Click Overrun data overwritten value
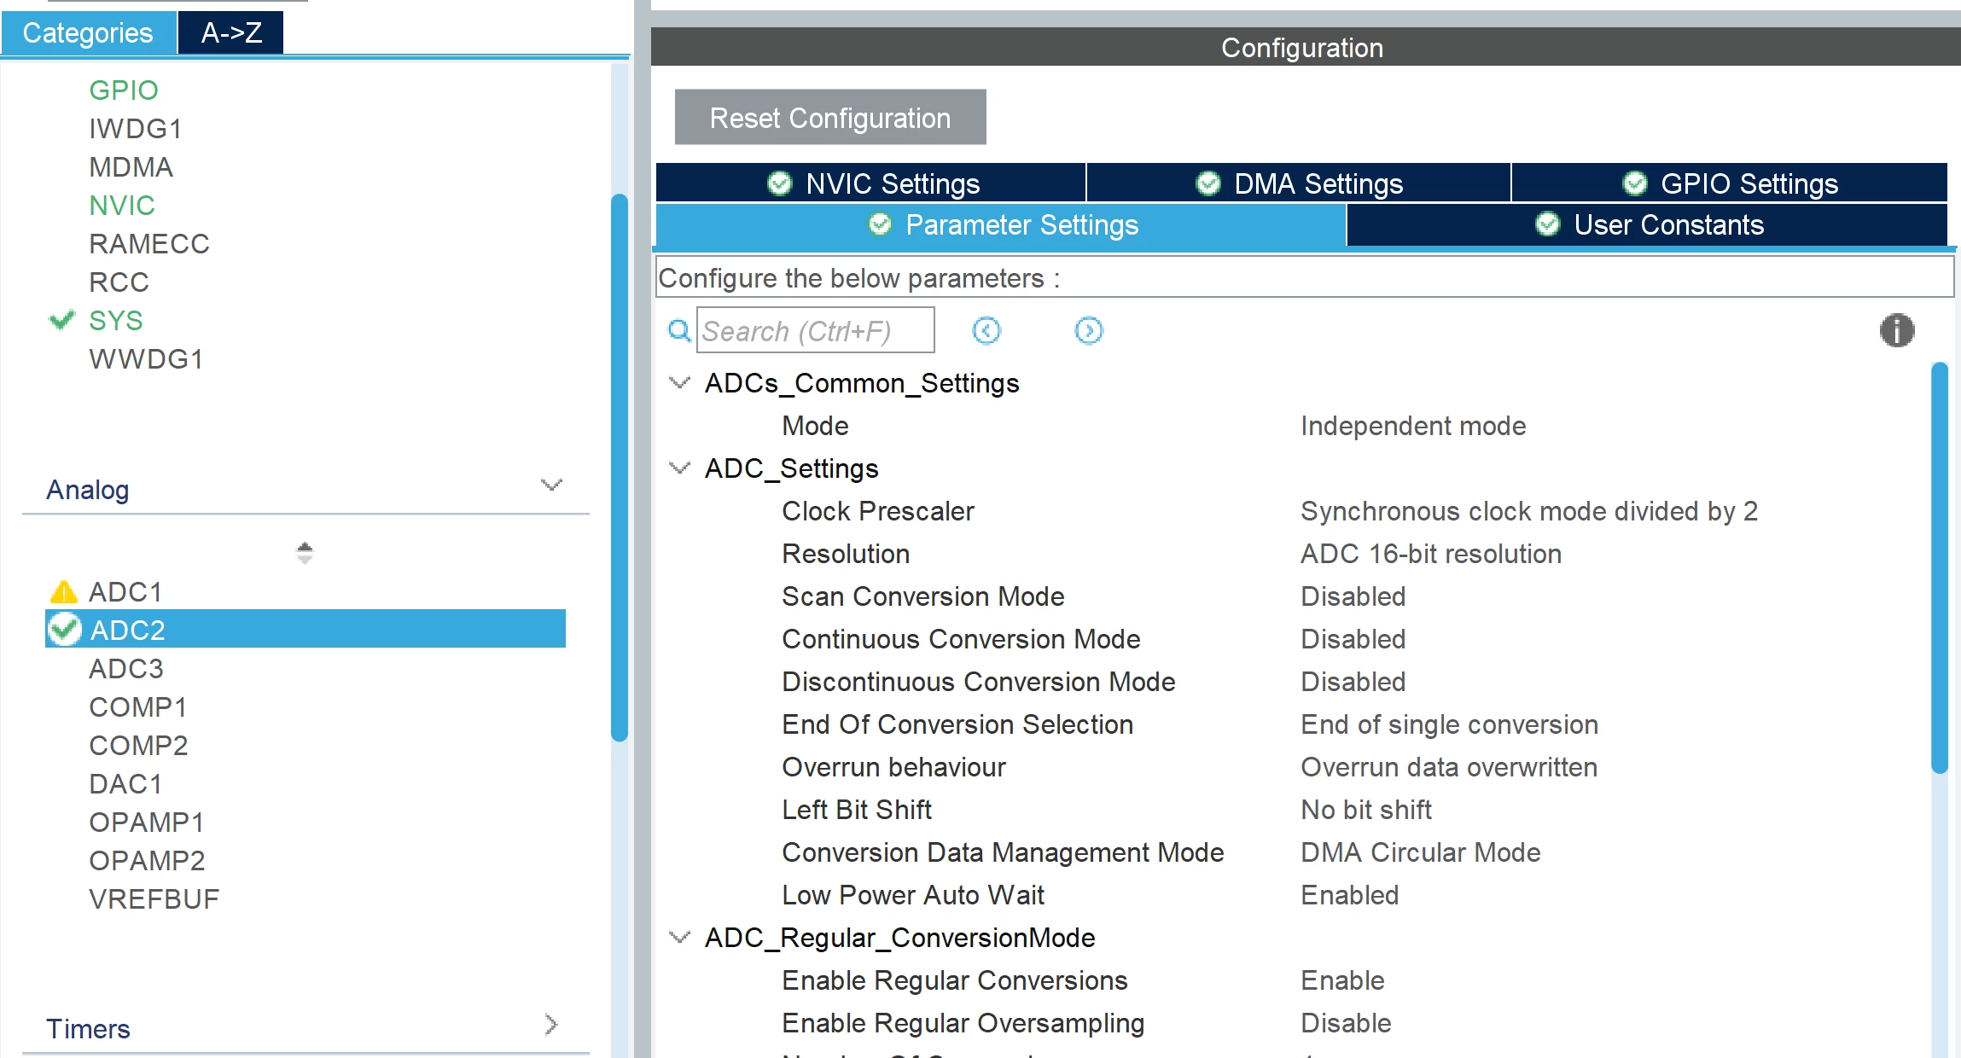 click(x=1449, y=767)
